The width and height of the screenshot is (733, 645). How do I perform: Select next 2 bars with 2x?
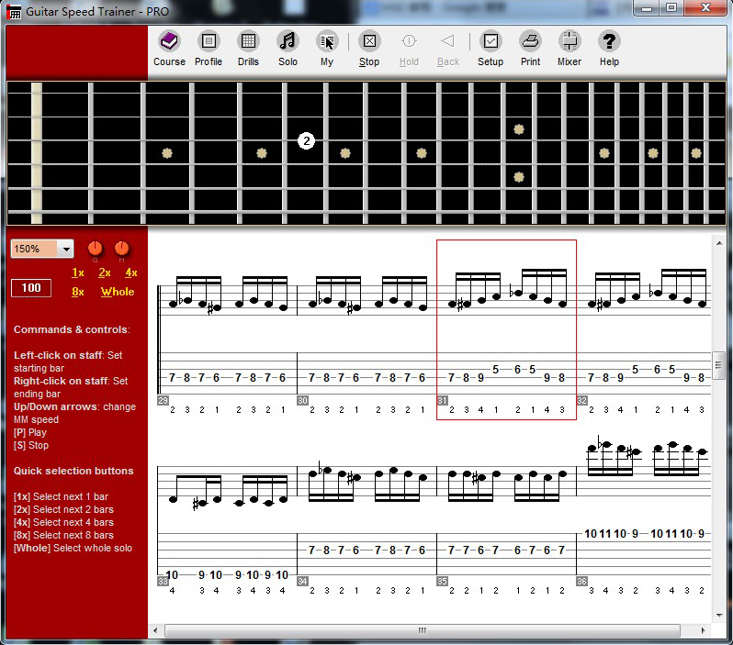[x=104, y=272]
